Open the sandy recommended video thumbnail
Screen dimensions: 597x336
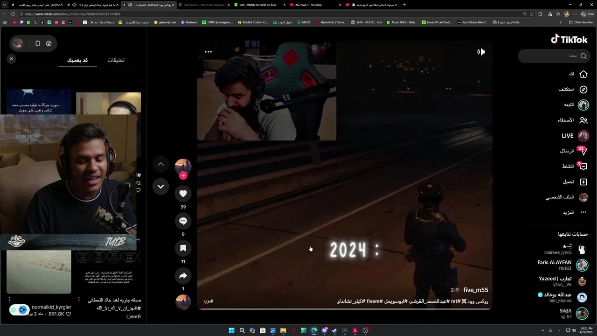click(39, 272)
